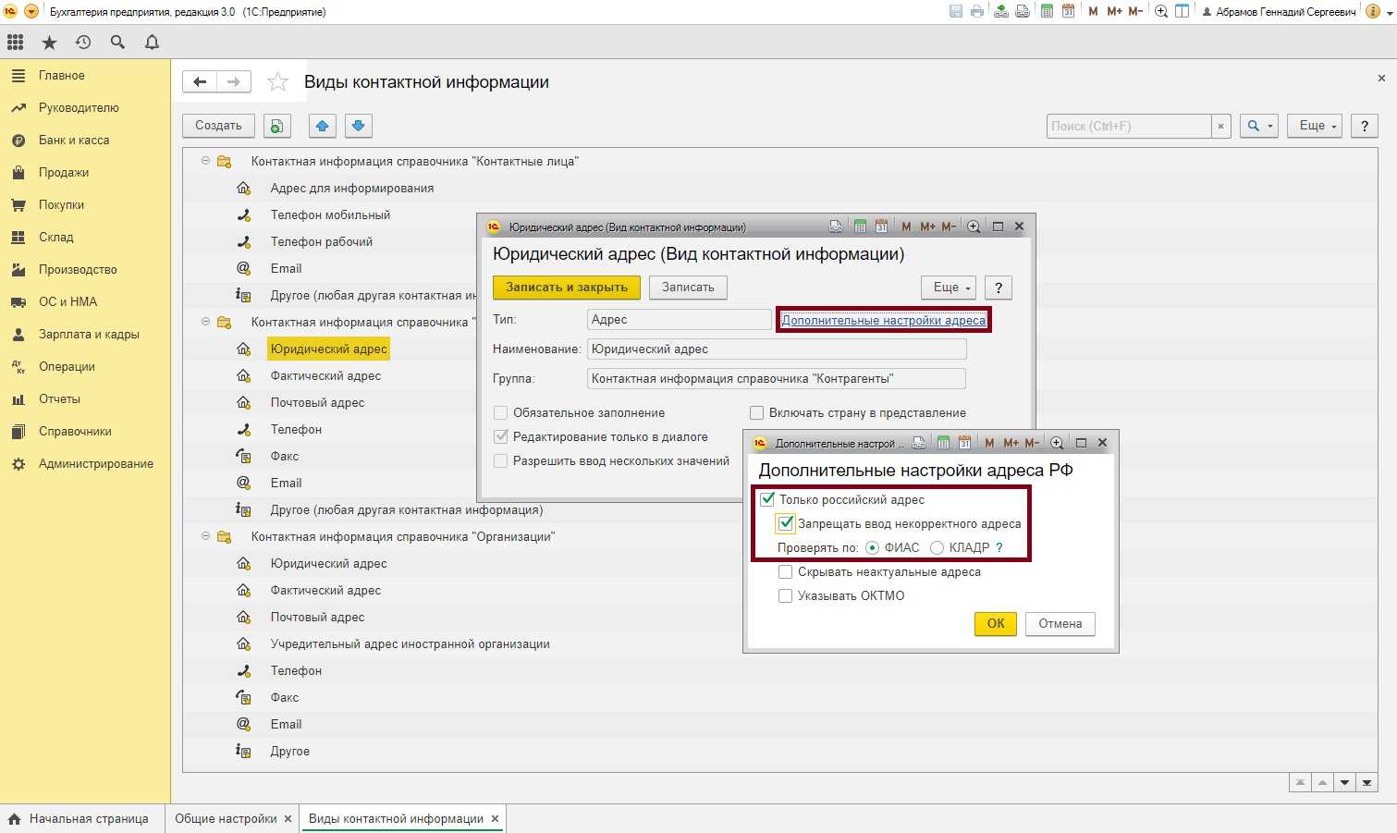
Task: Add page to favorites with star outline
Action: (277, 82)
